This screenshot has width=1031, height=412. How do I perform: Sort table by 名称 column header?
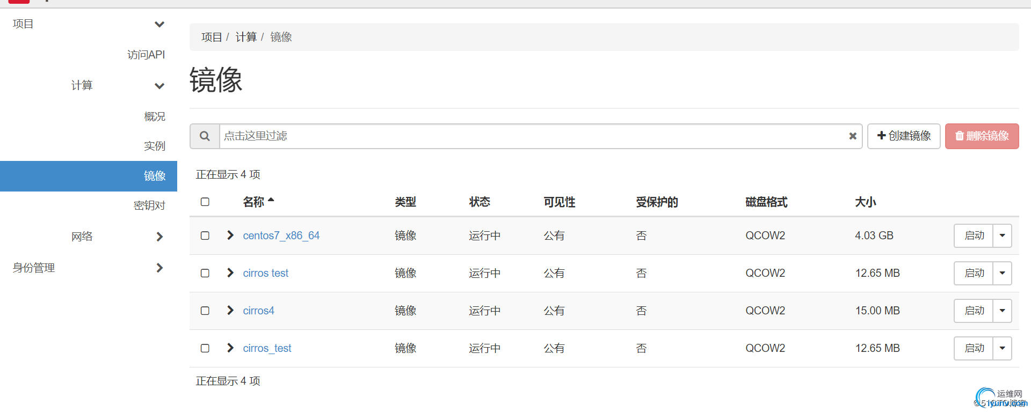pos(253,202)
